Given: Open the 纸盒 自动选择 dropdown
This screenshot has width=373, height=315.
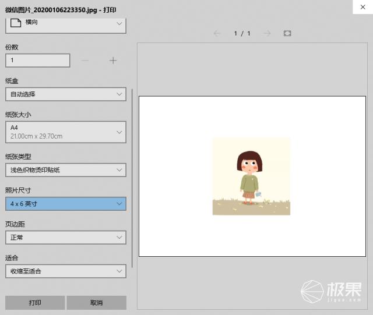Looking at the screenshot, I should pyautogui.click(x=66, y=94).
